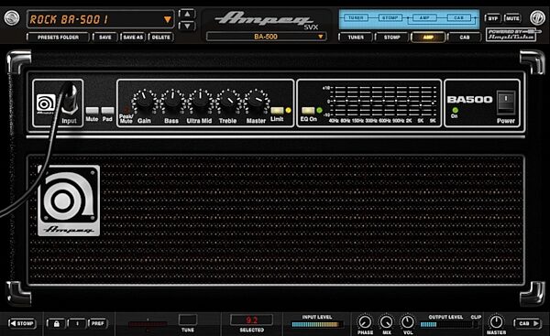This screenshot has height=336, width=550.
Task: Switch to the Tuner tab
Action: tap(356, 38)
